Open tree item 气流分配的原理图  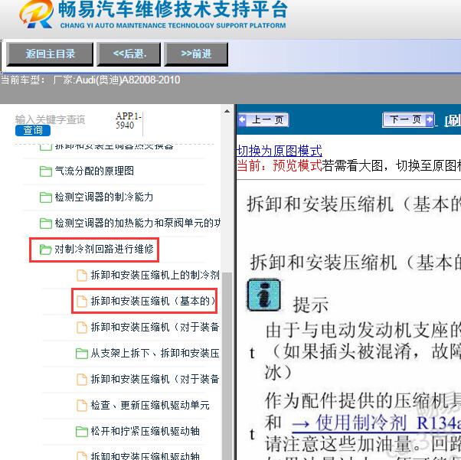click(x=94, y=171)
